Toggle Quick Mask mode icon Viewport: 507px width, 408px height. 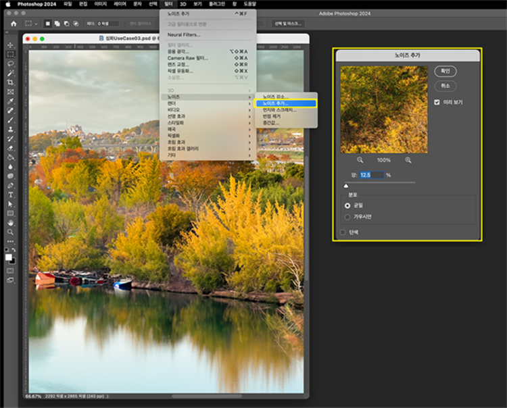[10, 271]
